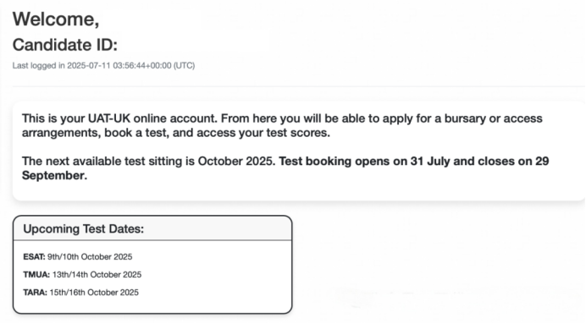Click the Candidate ID heading
The height and width of the screenshot is (324, 586).
point(65,45)
